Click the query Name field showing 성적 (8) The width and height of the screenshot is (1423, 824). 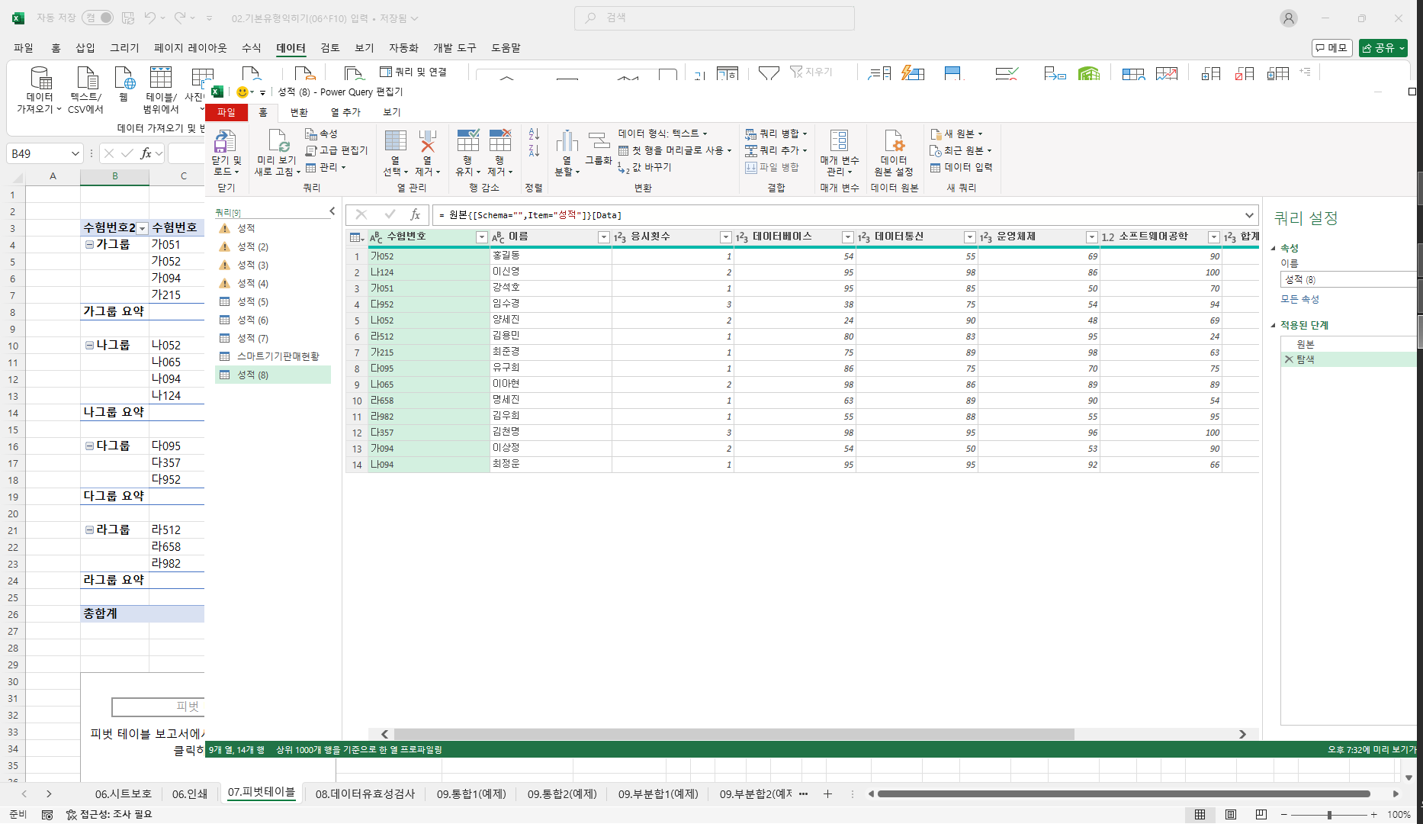point(1348,280)
